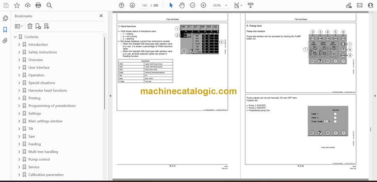This screenshot has height=182, width=377.
Task: Send document by email
Action: click(360, 5)
